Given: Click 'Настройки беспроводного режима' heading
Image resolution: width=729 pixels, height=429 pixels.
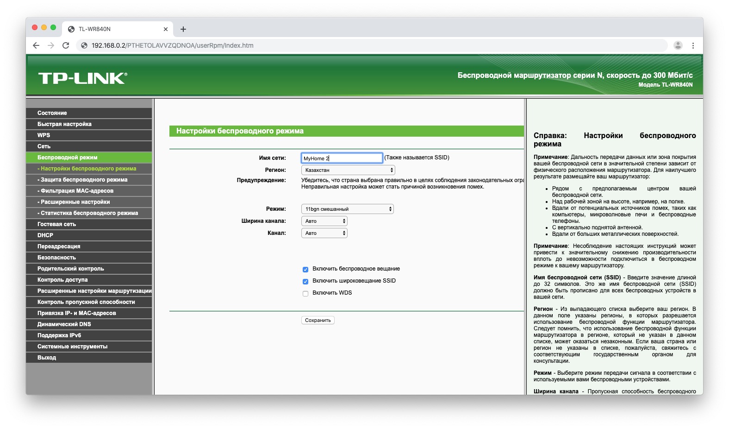Looking at the screenshot, I should [240, 131].
